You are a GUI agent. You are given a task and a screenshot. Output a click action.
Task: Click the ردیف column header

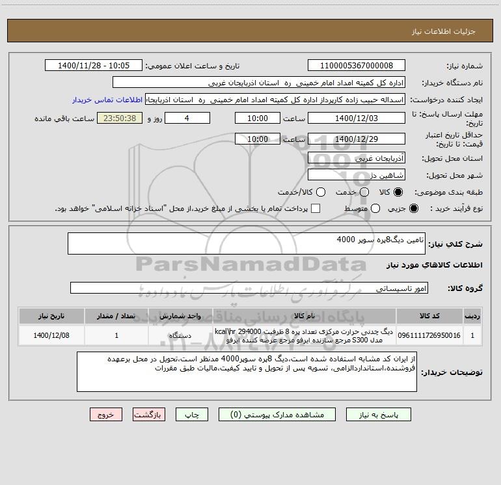472,316
